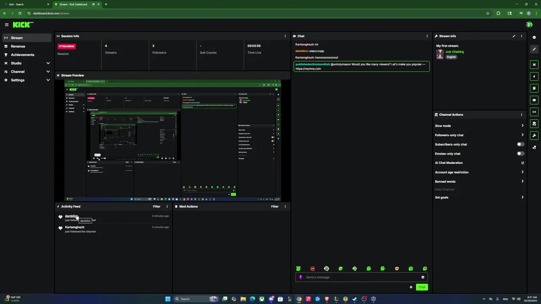Open the Windows Start menu
Image resolution: width=541 pixels, height=304 pixels.
[168, 299]
